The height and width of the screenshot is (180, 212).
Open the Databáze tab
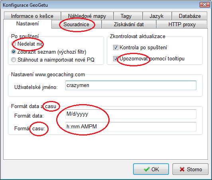point(190,16)
